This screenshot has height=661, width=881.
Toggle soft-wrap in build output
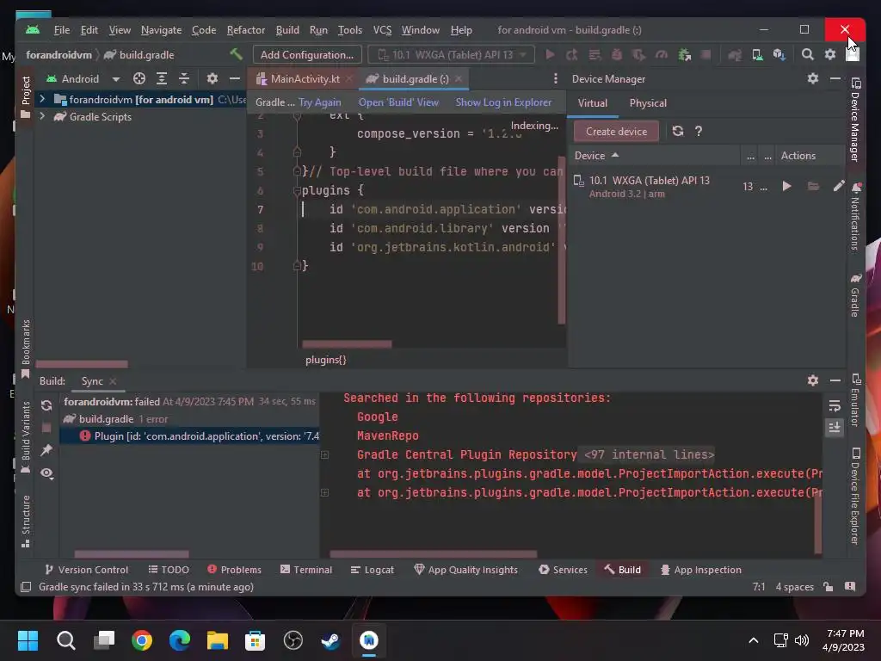click(835, 405)
